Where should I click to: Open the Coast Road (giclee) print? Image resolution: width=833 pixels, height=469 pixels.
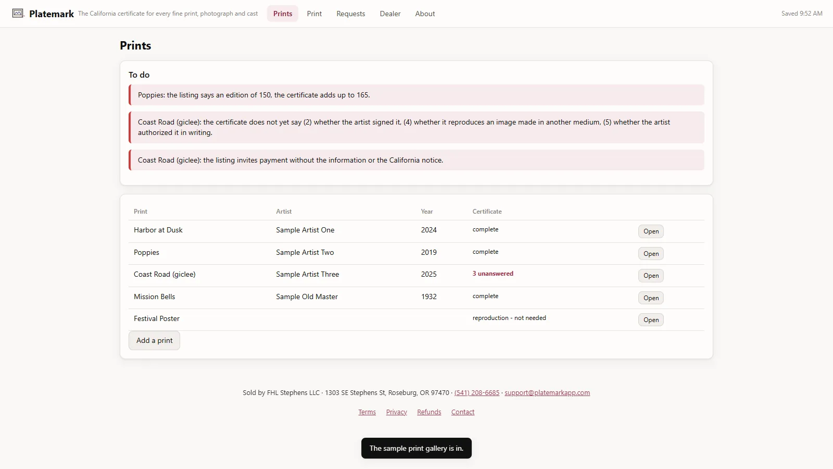(651, 276)
